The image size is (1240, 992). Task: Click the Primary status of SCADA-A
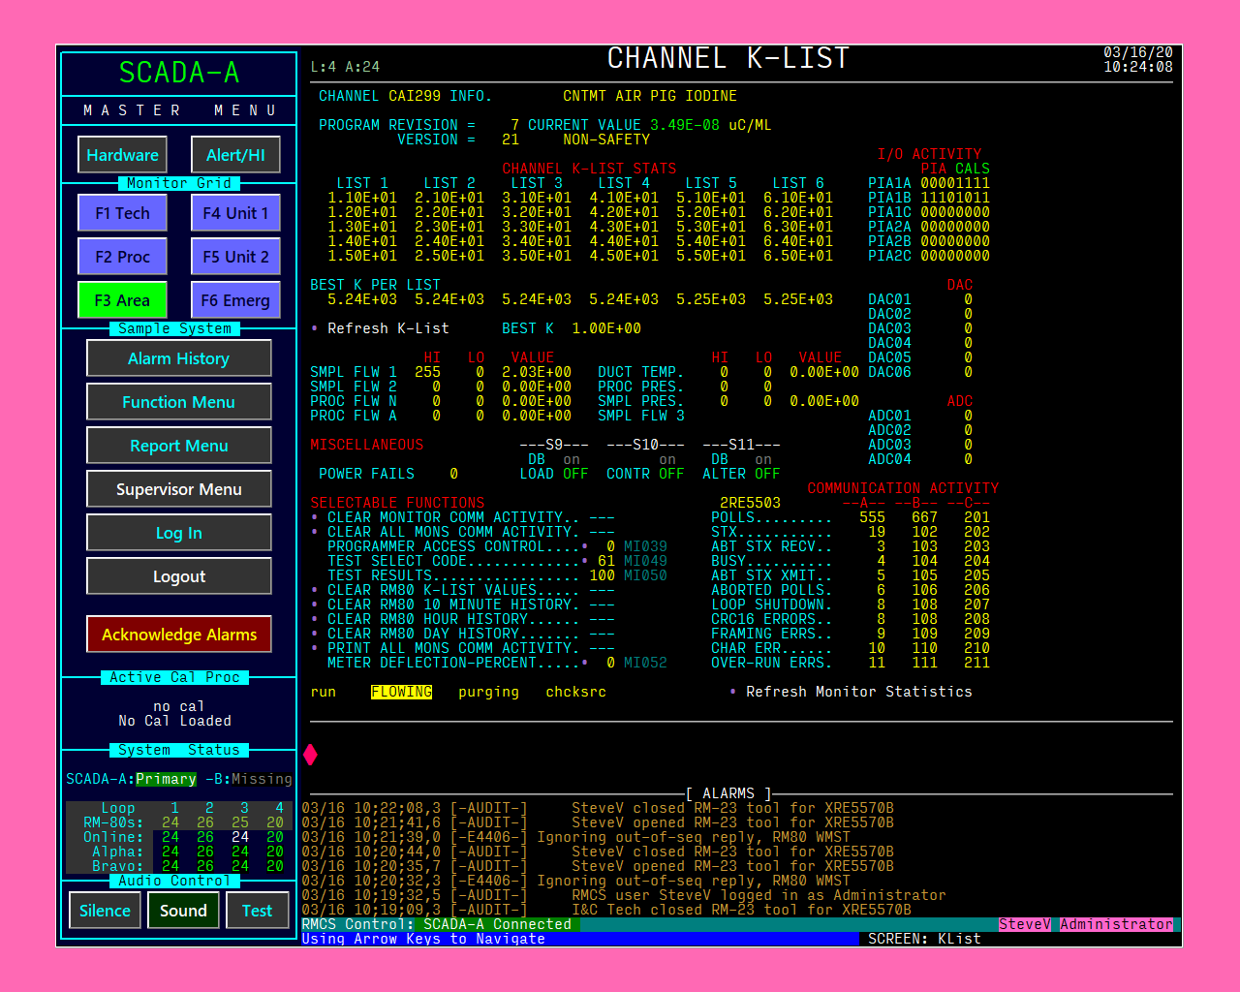[x=166, y=779]
